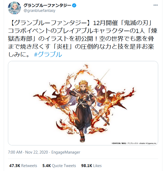This screenshot has width=164, height=171.
Task: Click the blue verified badge icon
Action: (x=74, y=5)
